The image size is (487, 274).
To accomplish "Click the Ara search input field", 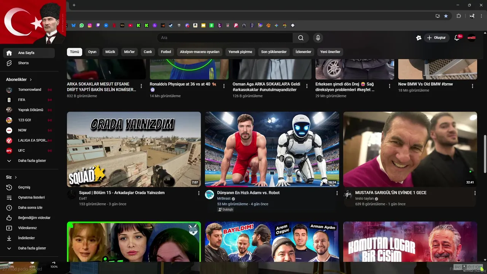I will pyautogui.click(x=225, y=38).
